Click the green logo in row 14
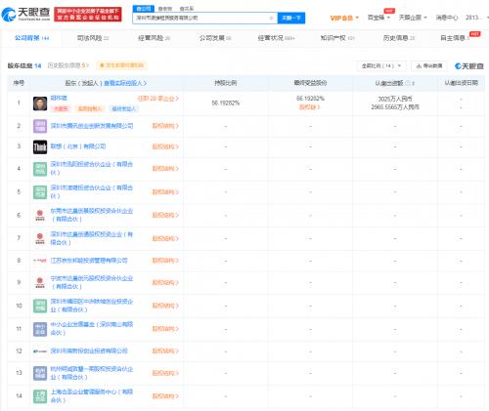Image resolution: width=489 pixels, height=411 pixels. point(40,396)
